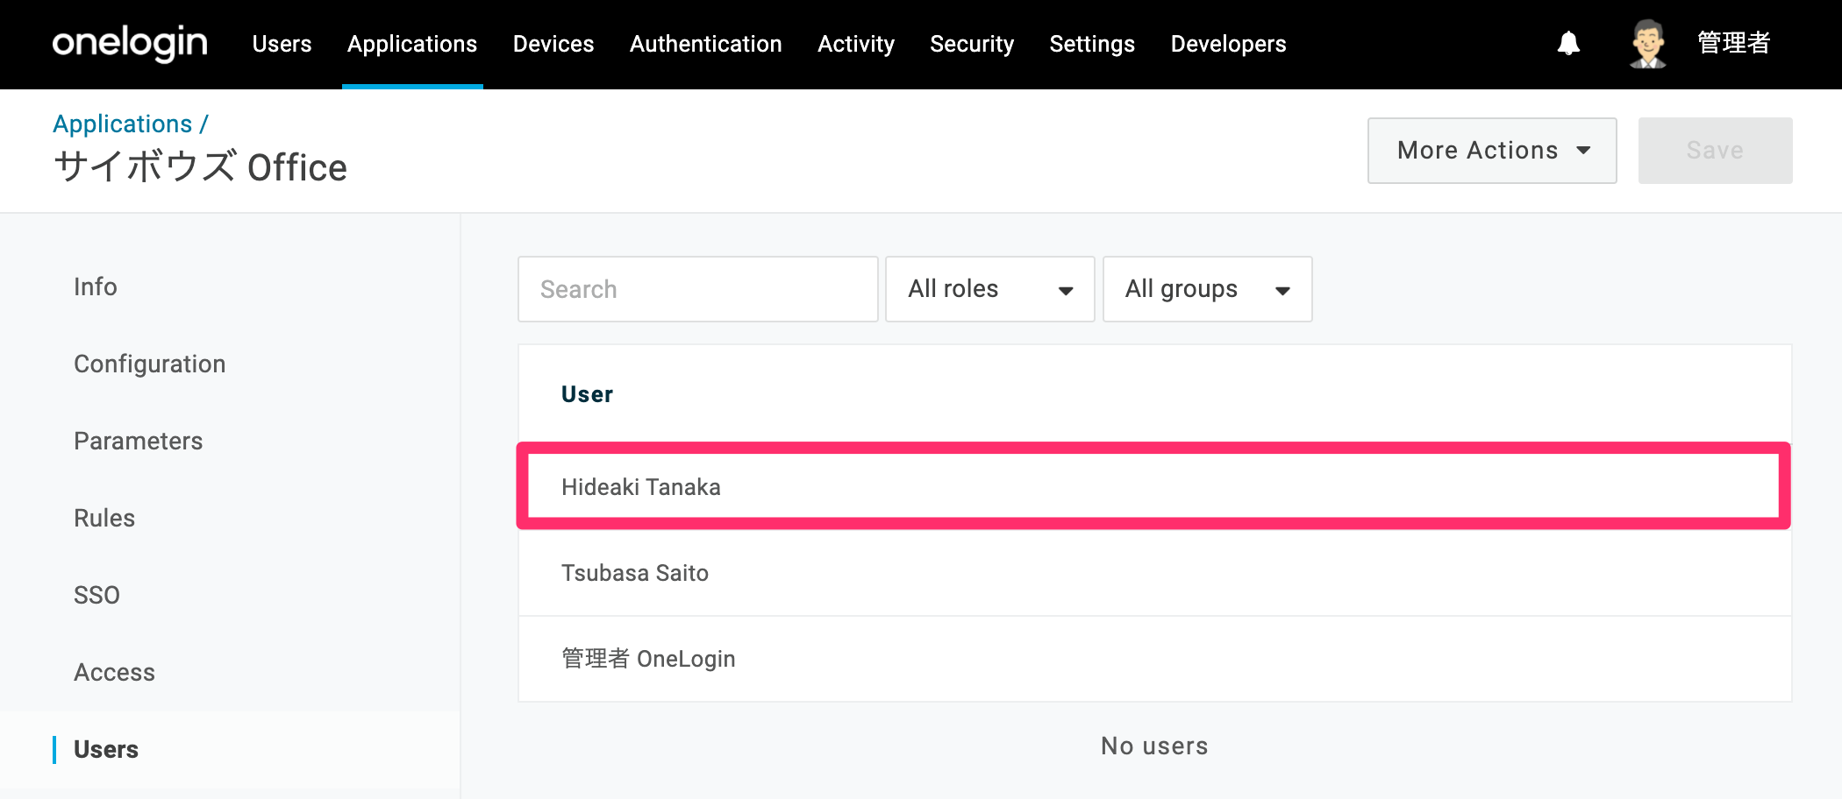Switch to the Parameters tab
Viewport: 1842px width, 799px height.
point(138,441)
